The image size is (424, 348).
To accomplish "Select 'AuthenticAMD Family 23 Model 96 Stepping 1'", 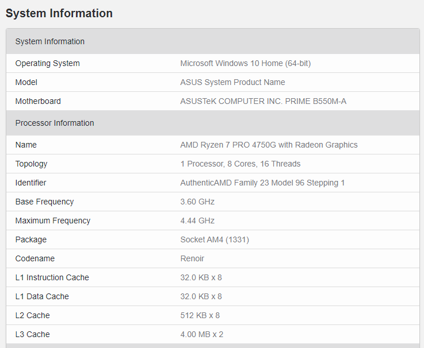I will pos(262,183).
